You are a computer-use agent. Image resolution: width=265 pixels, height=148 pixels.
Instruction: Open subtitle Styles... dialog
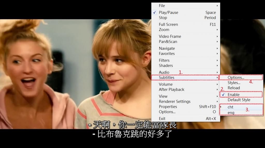[241, 83]
